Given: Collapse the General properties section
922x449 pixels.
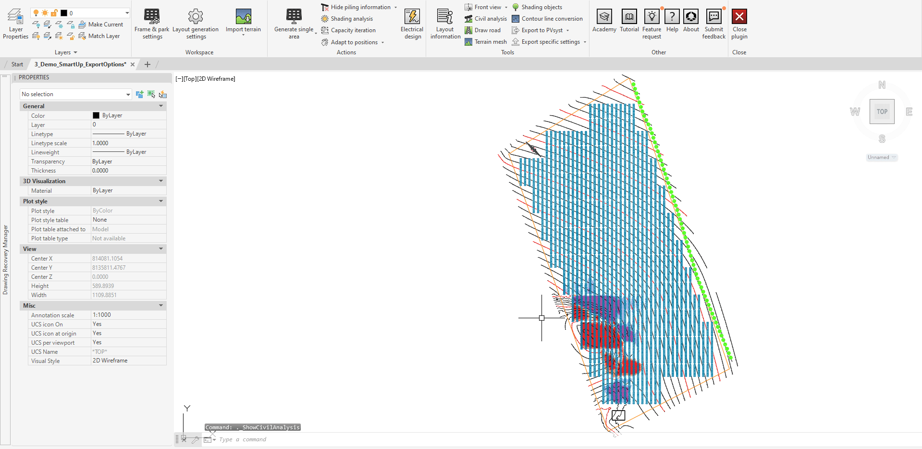Looking at the screenshot, I should [161, 106].
